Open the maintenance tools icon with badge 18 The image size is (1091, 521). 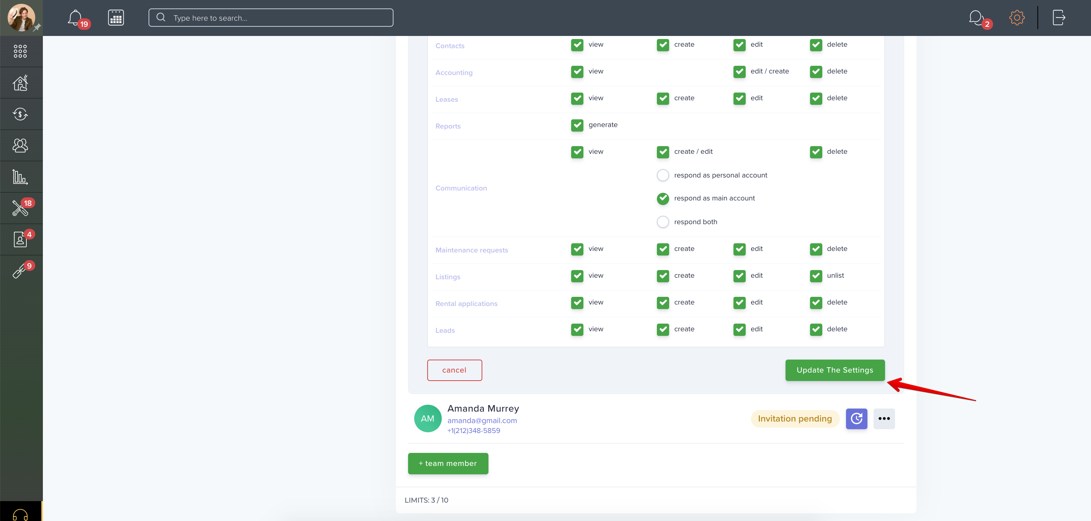20,208
